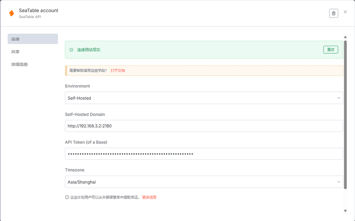Click the green success checkmark icon
Image resolution: width=355 pixels, height=221 pixels.
tap(71, 50)
